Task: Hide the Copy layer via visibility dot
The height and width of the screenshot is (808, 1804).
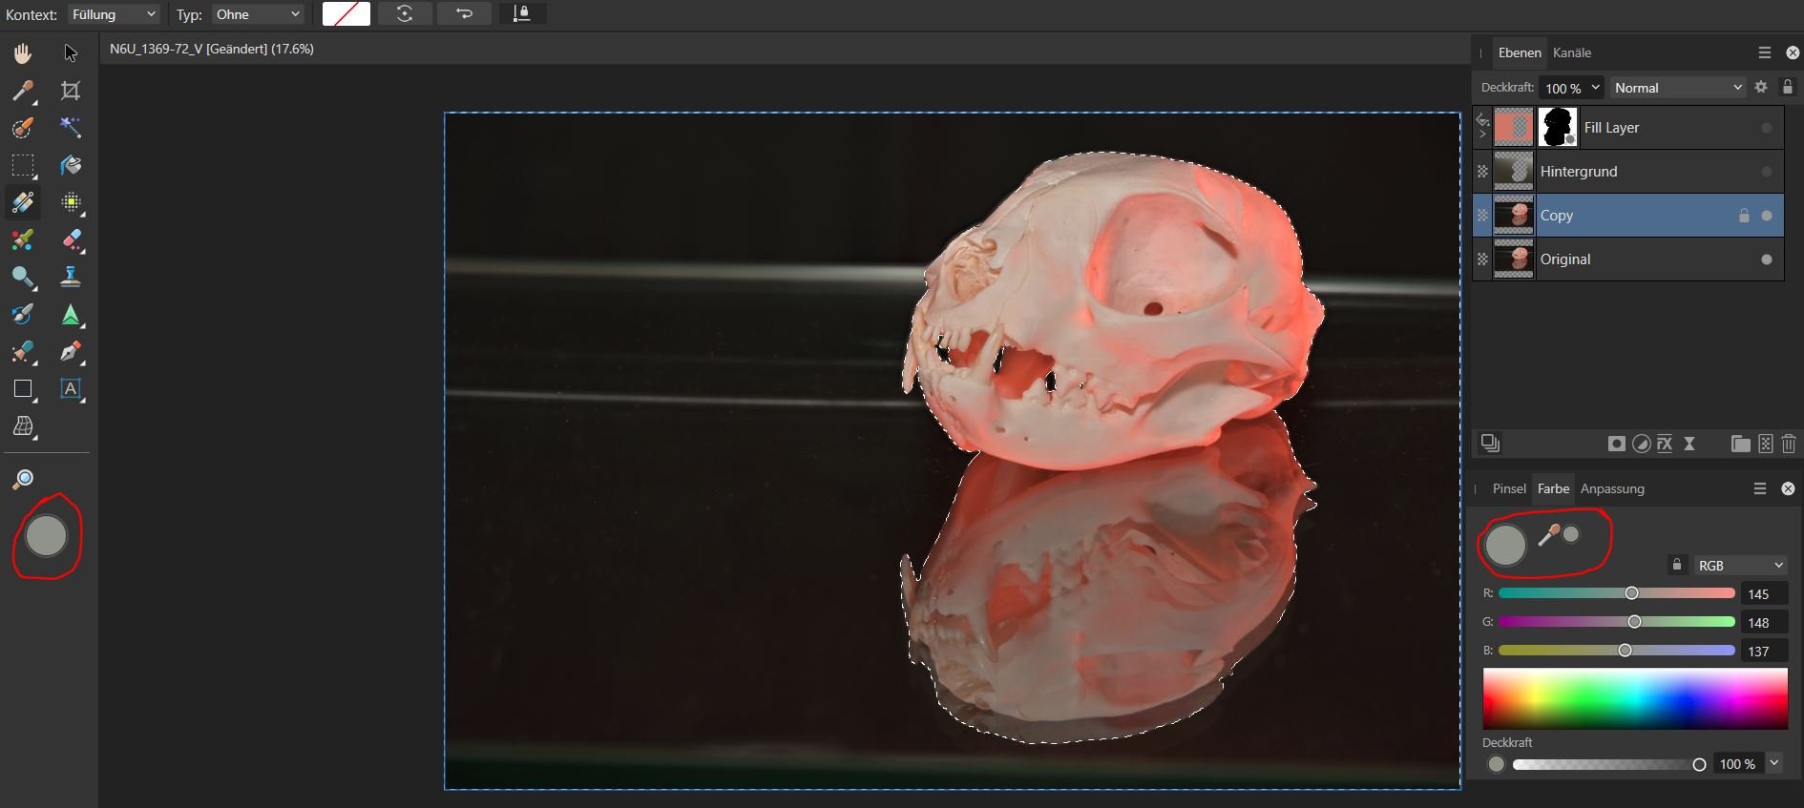Action: [x=1767, y=216]
